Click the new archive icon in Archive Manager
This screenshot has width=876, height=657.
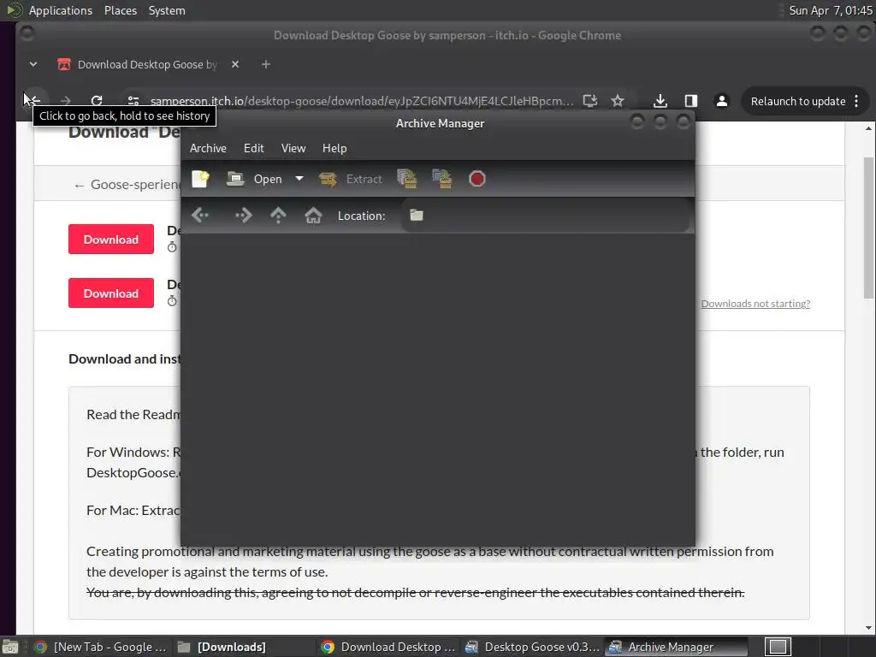(x=200, y=179)
